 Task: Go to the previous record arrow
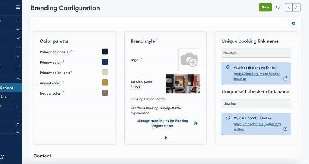[289, 7]
